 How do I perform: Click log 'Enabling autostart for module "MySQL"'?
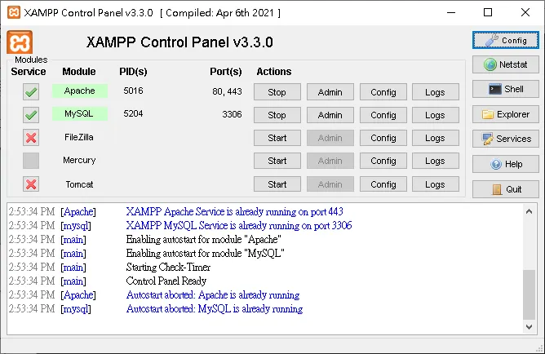205,253
